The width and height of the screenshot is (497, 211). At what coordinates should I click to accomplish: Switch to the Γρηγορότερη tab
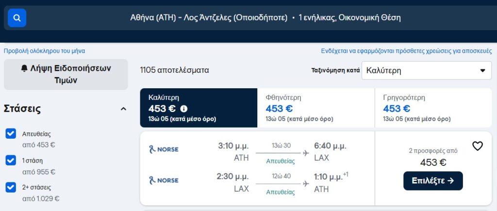pyautogui.click(x=433, y=108)
